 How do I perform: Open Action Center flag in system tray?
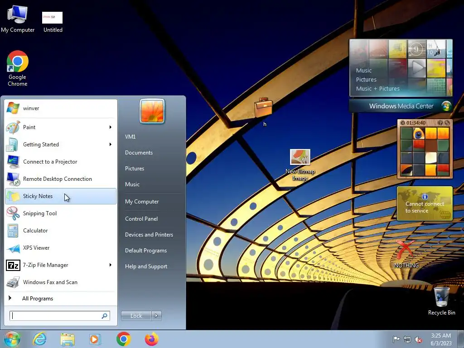tap(396, 339)
